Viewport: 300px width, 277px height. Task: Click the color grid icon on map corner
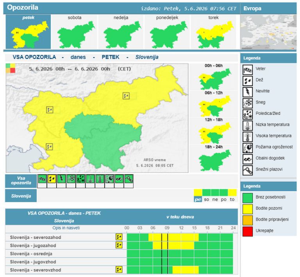click(x=11, y=68)
